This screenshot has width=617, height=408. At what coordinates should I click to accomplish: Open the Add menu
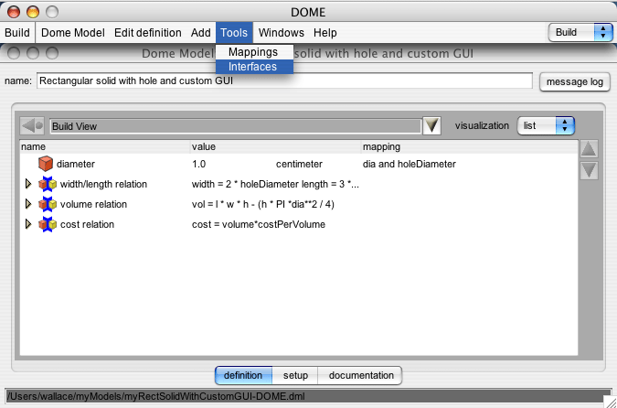pyautogui.click(x=201, y=33)
